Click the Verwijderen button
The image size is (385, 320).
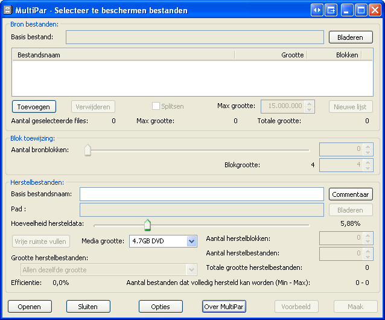coord(93,107)
